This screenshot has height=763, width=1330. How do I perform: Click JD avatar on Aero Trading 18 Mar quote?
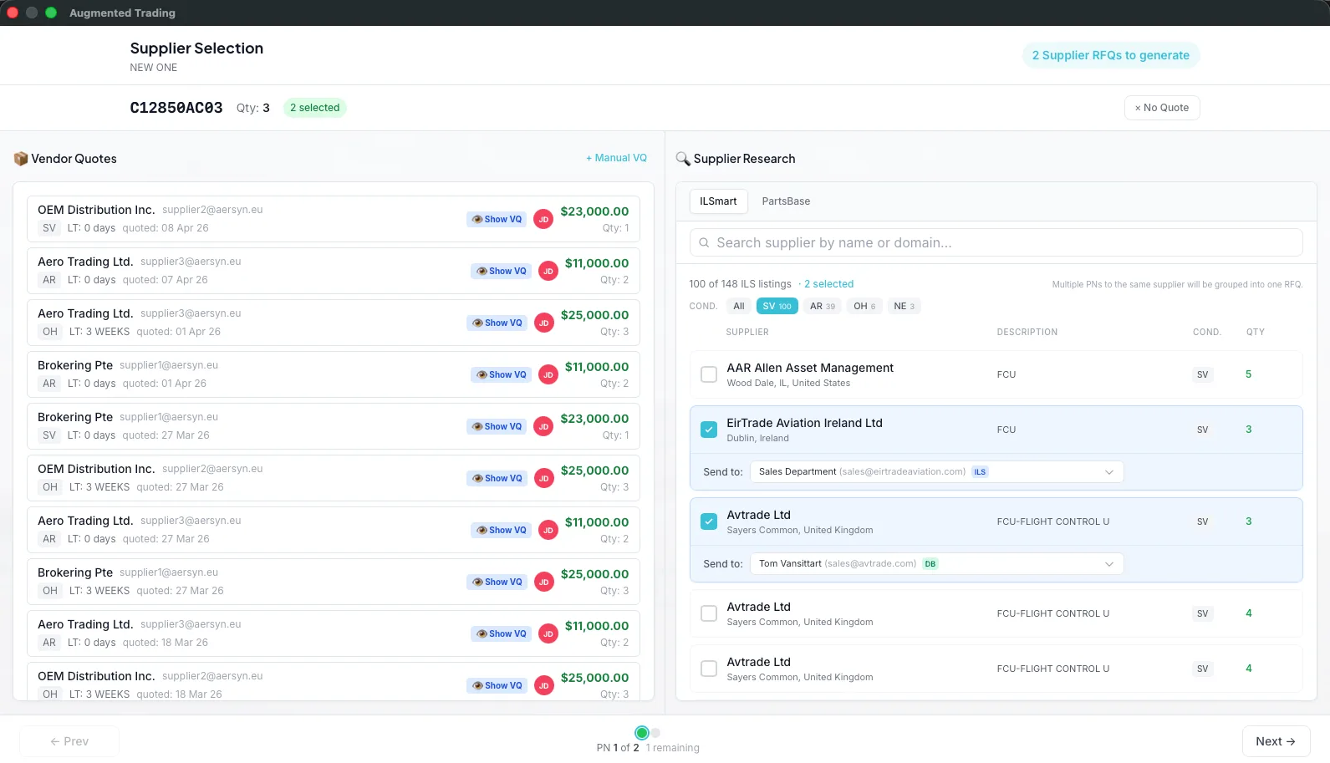(548, 633)
